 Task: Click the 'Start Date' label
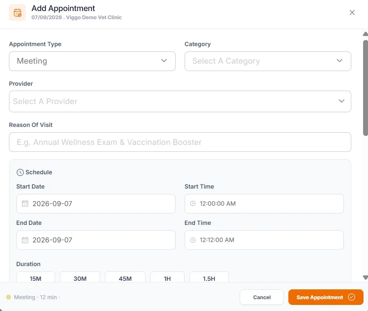pyautogui.click(x=31, y=187)
